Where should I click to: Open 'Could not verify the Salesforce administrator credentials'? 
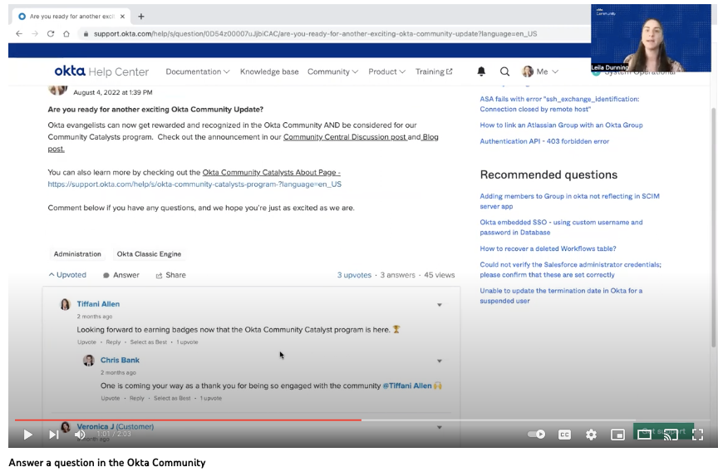pyautogui.click(x=571, y=269)
